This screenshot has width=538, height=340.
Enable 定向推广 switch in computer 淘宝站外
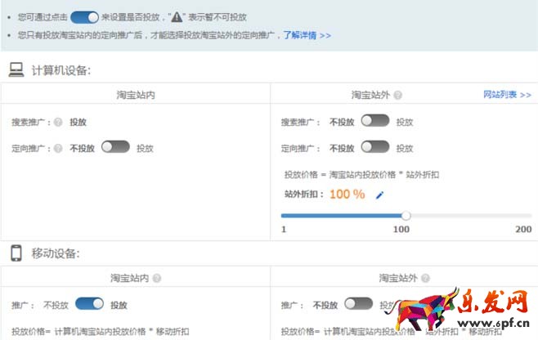click(374, 147)
